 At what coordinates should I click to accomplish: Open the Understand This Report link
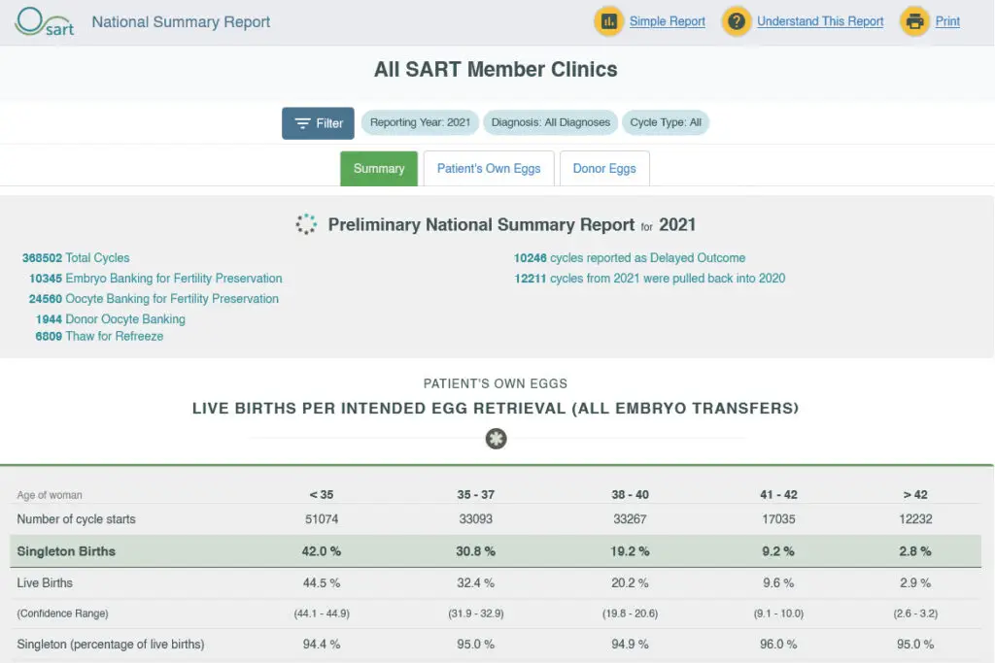(820, 21)
